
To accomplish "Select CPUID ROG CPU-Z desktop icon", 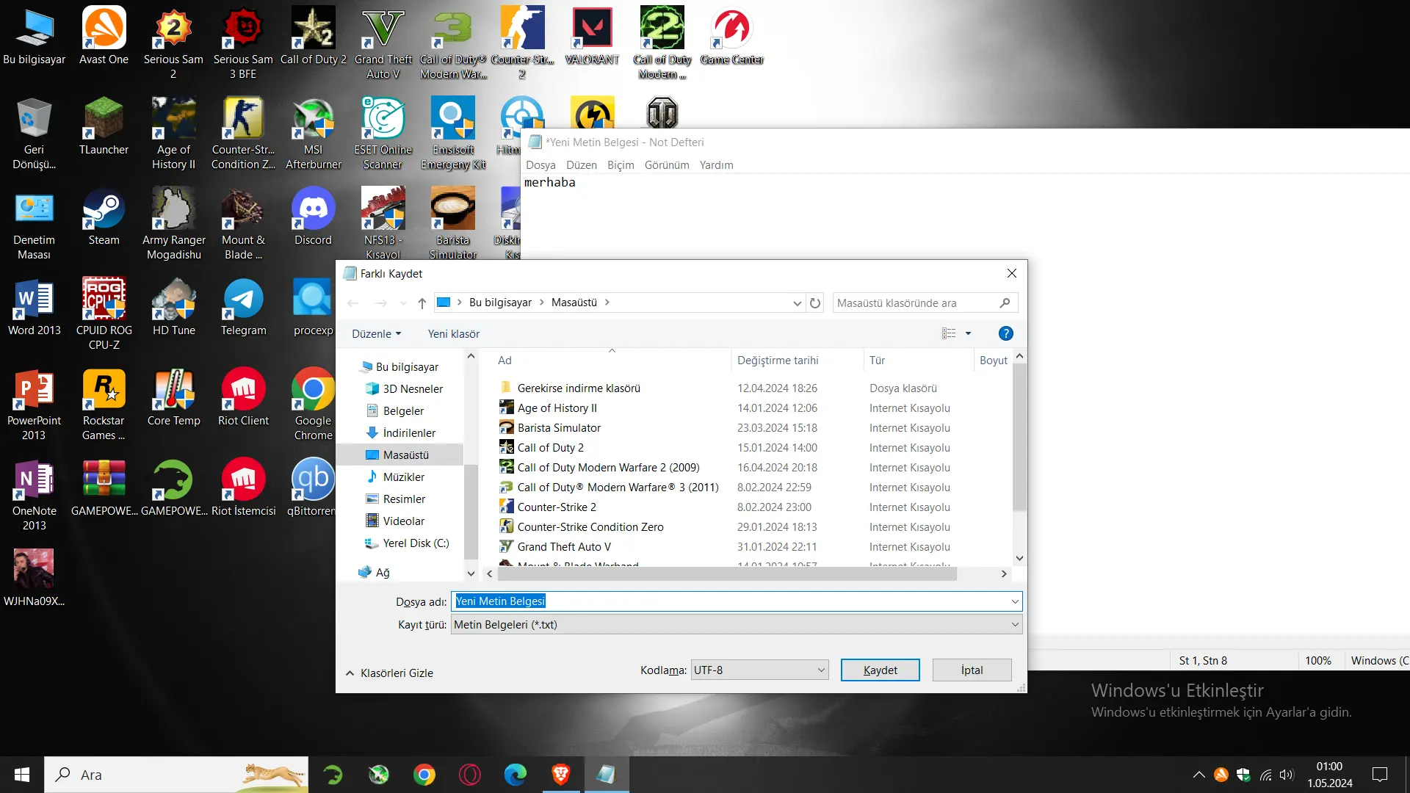I will (x=104, y=314).
